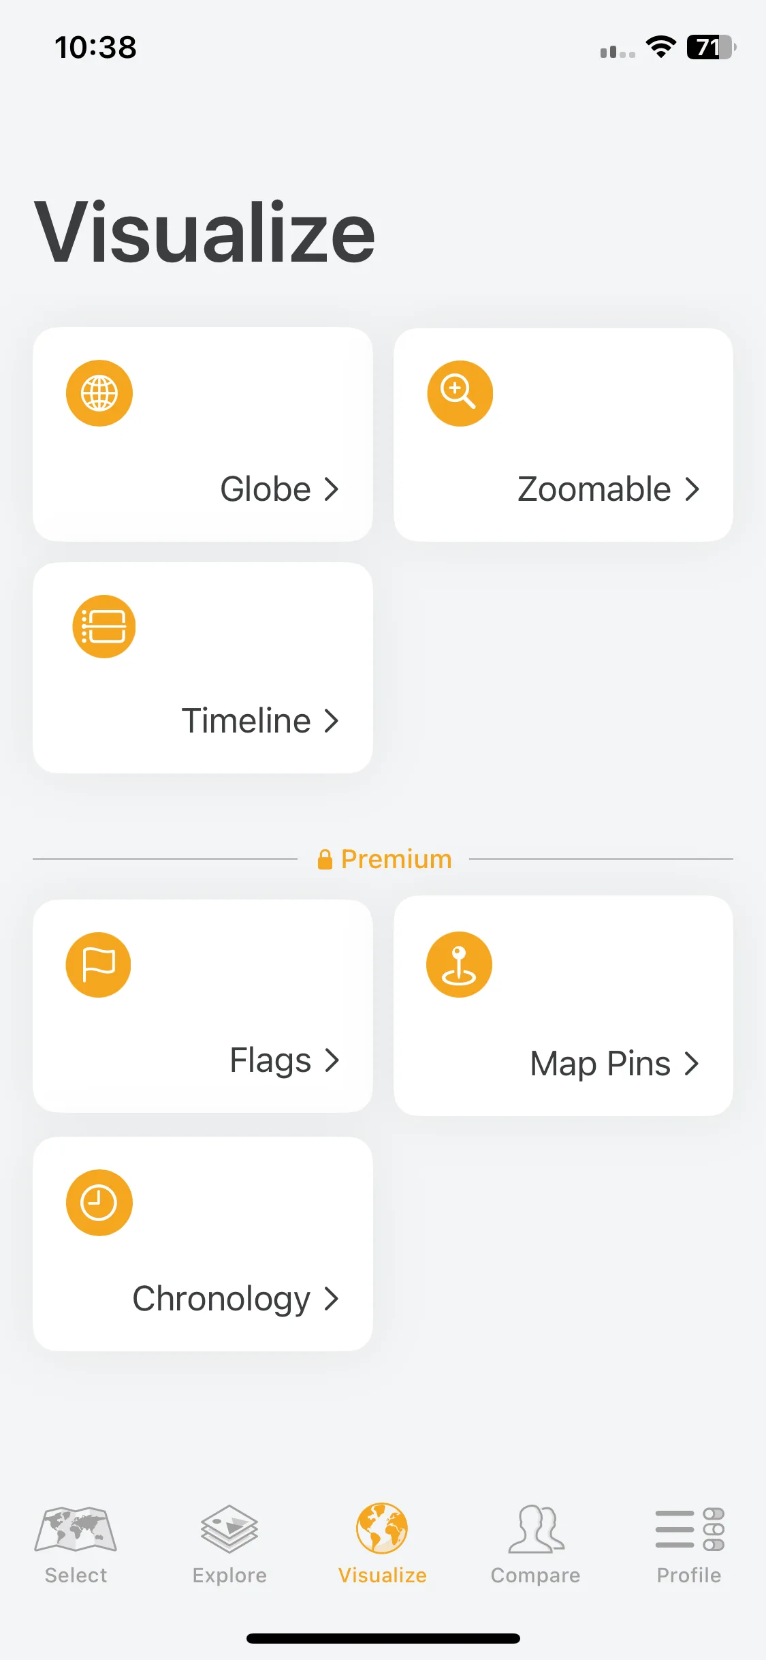Open the chevron next to Zoomable

coord(692,489)
